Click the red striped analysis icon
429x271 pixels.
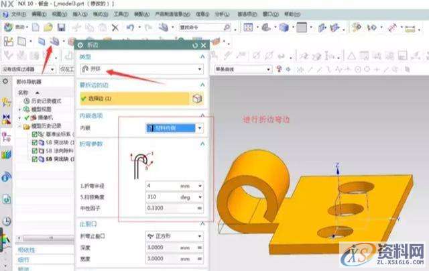(392, 28)
